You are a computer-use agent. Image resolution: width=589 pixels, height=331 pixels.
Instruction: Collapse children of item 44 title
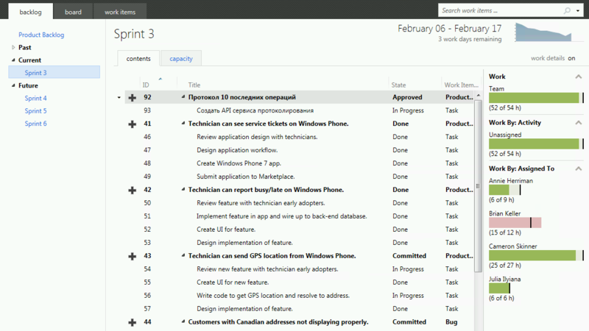183,321
